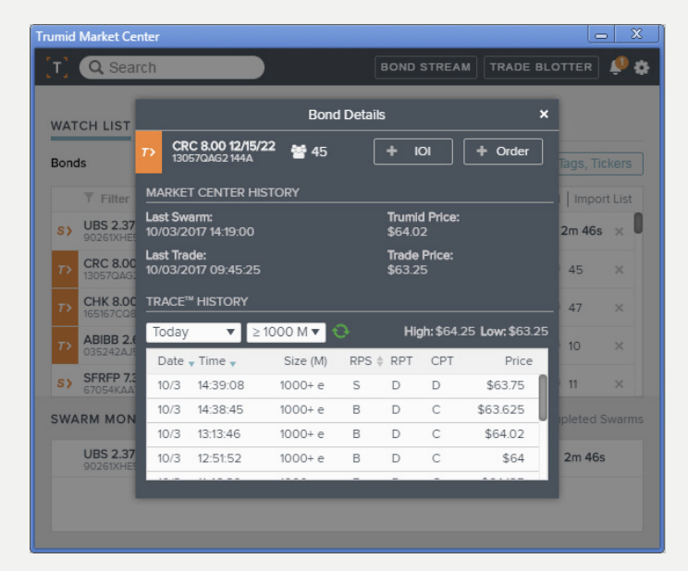The height and width of the screenshot is (571, 688).
Task: Click the T> badge on ABIBB row
Action: 65,346
